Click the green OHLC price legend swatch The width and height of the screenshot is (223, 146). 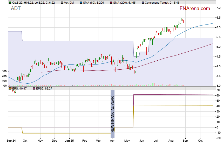10,3
